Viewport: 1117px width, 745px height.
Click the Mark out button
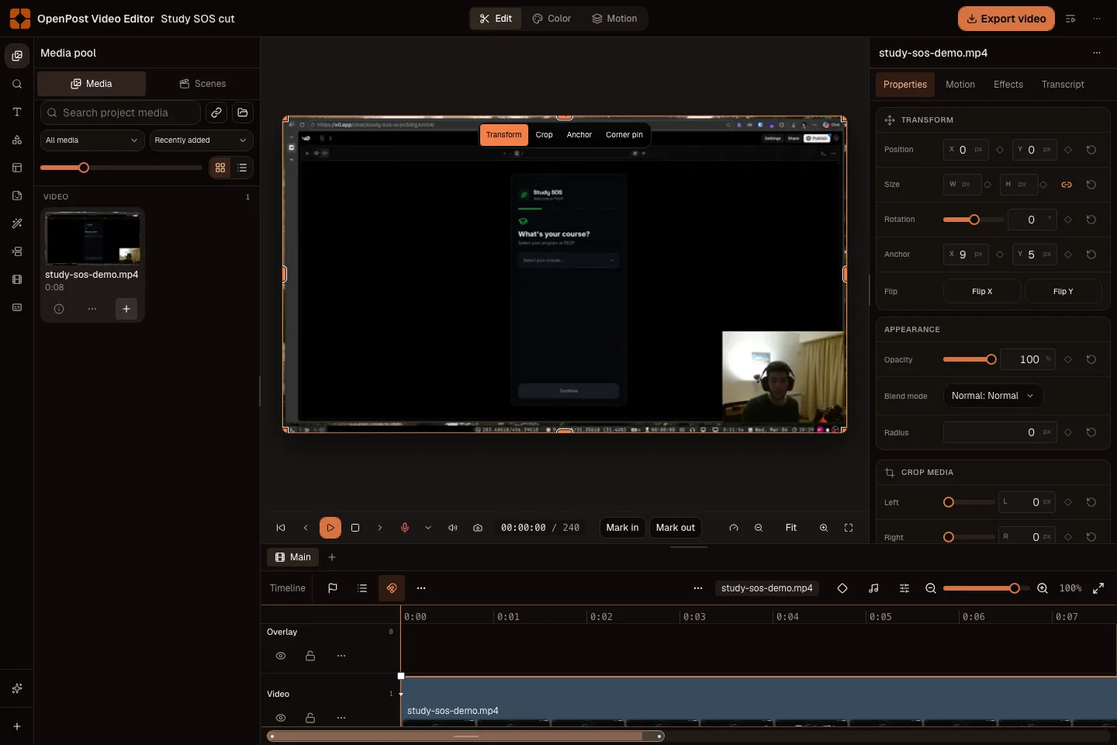(676, 528)
